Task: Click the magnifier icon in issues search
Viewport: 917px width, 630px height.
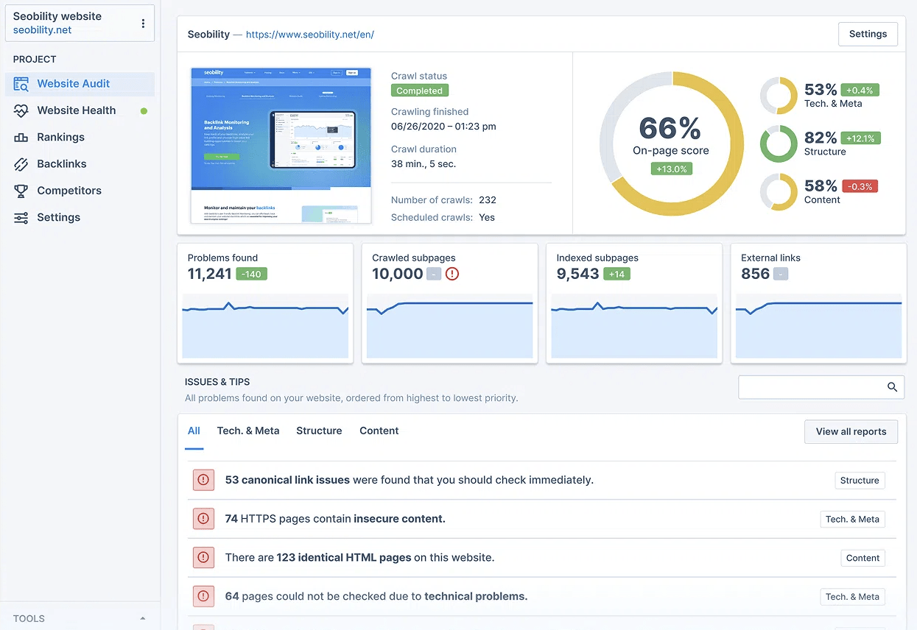Action: tap(892, 387)
